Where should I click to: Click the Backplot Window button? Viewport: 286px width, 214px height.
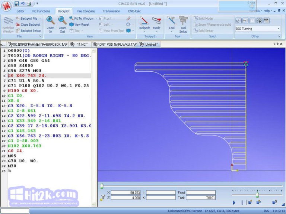click(8, 25)
